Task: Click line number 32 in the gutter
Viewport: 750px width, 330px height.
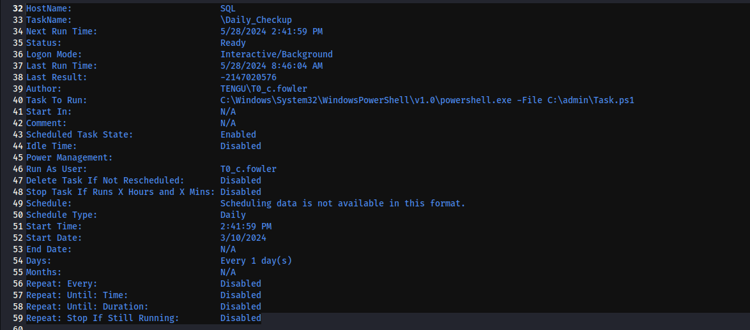Action: [17, 8]
